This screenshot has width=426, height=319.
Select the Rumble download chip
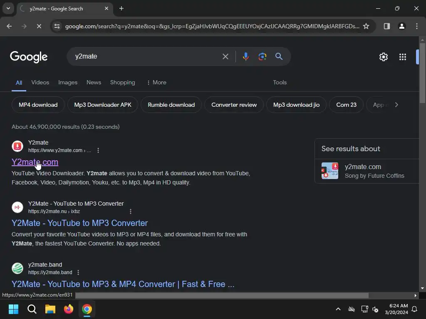[x=171, y=105]
